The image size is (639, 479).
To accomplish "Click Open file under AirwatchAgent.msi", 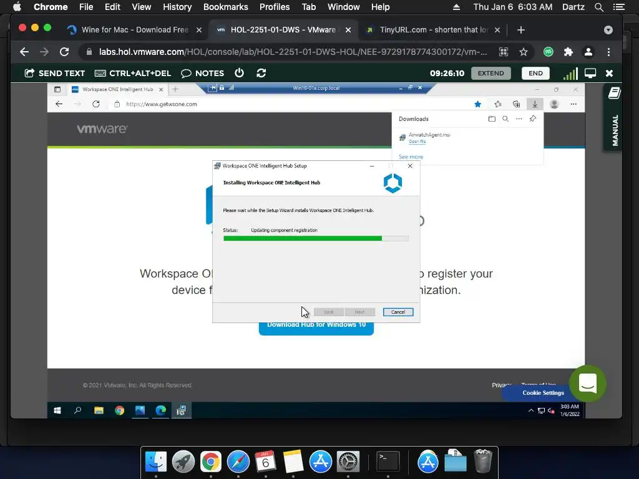I will [417, 142].
